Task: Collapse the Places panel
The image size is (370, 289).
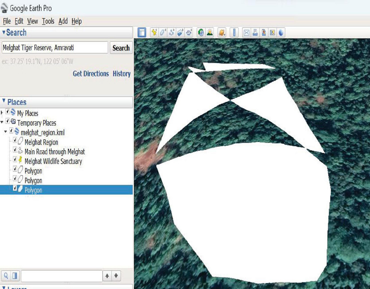Action: click(x=4, y=101)
